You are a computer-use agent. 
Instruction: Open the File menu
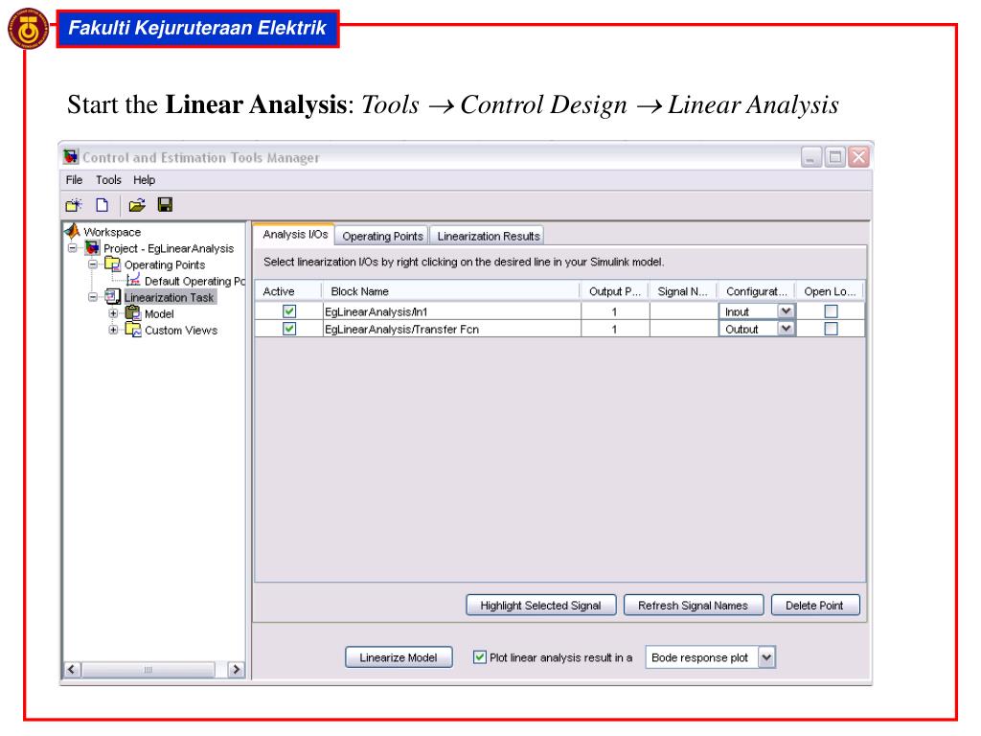[74, 179]
